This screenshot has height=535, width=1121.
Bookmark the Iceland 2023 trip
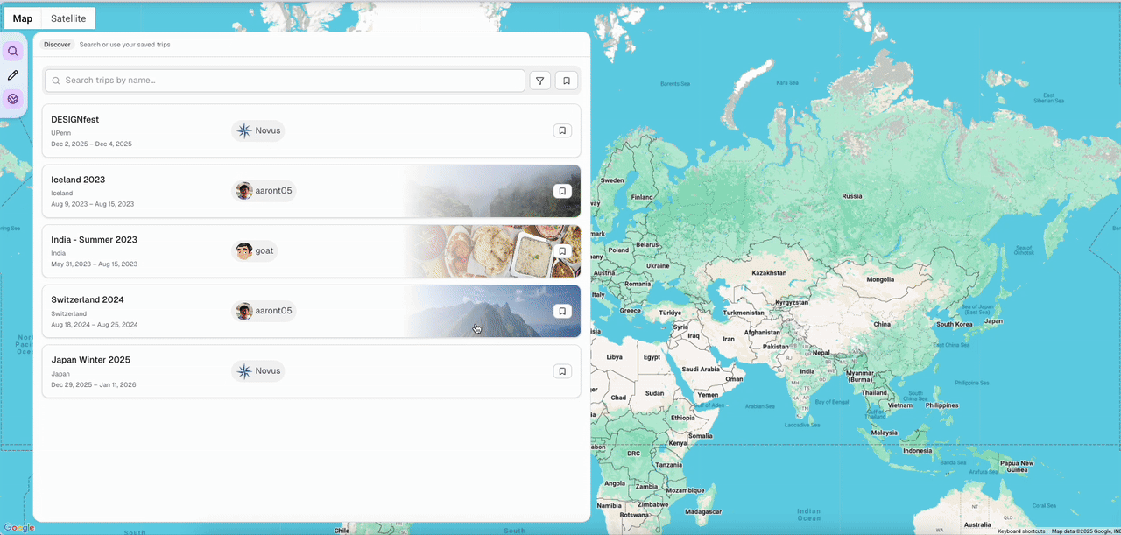pyautogui.click(x=562, y=191)
